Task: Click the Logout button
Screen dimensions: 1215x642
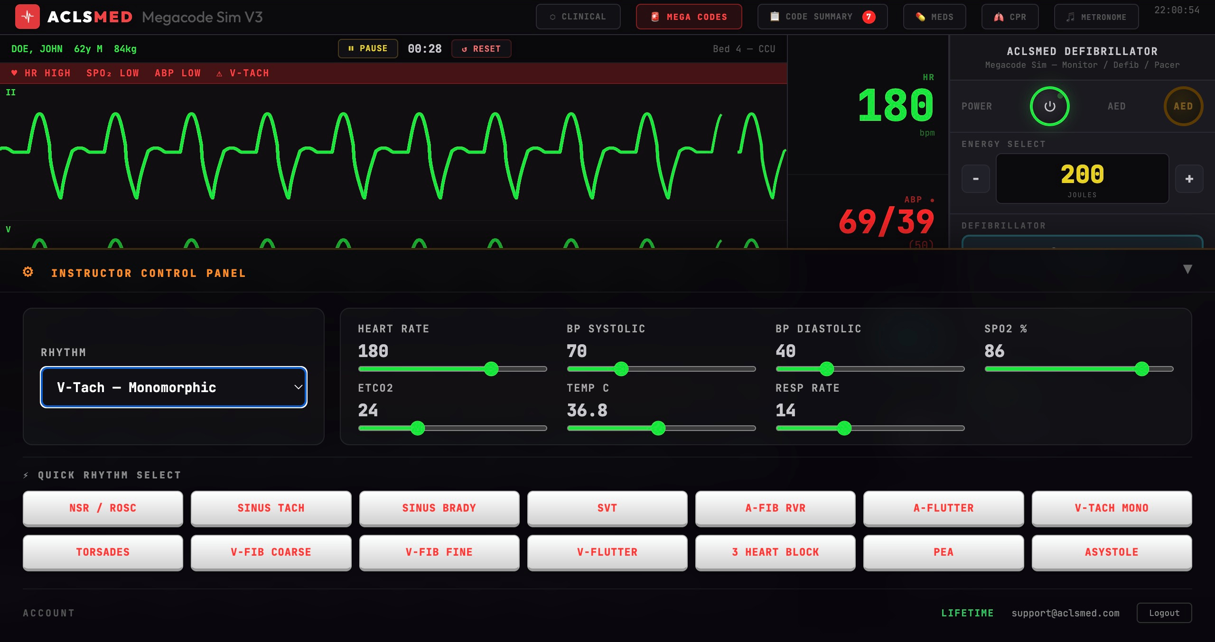Action: pos(1164,613)
